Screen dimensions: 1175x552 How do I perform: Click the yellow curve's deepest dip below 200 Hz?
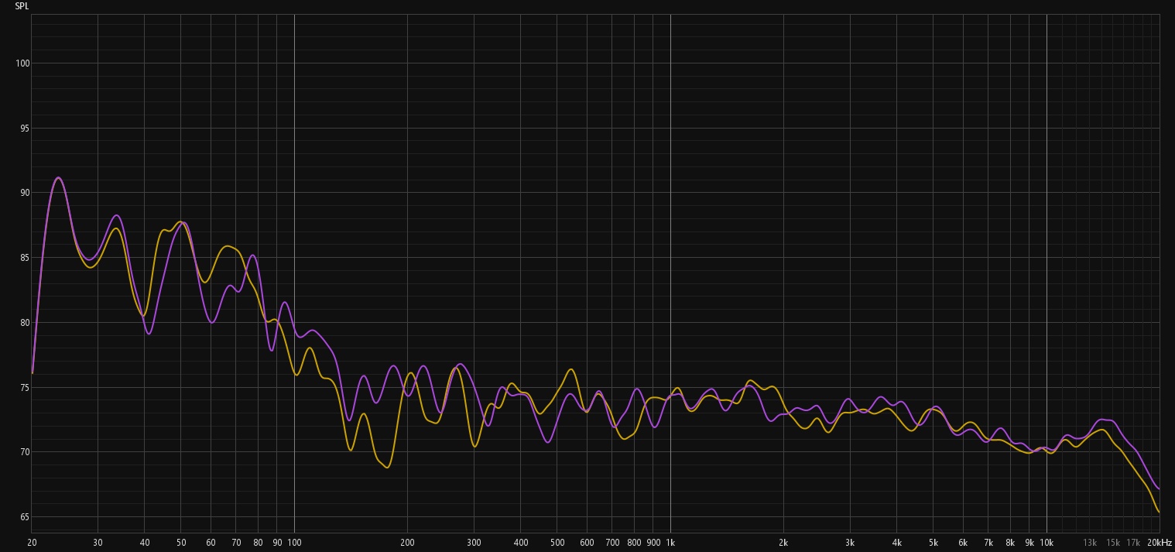[x=387, y=467]
